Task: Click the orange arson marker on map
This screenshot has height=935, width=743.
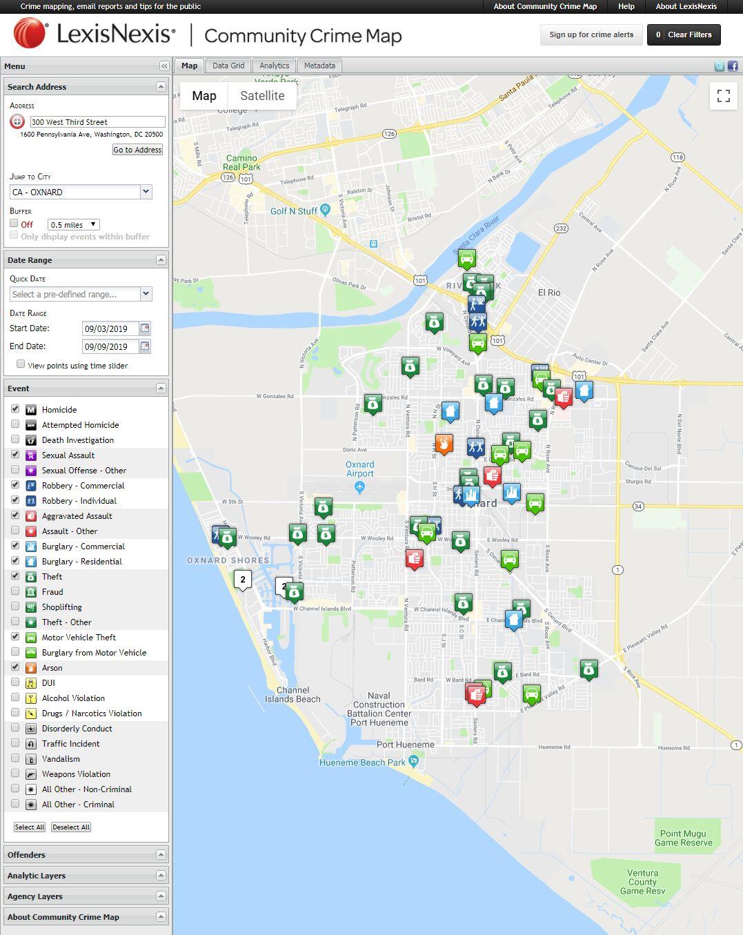Action: coord(444,443)
